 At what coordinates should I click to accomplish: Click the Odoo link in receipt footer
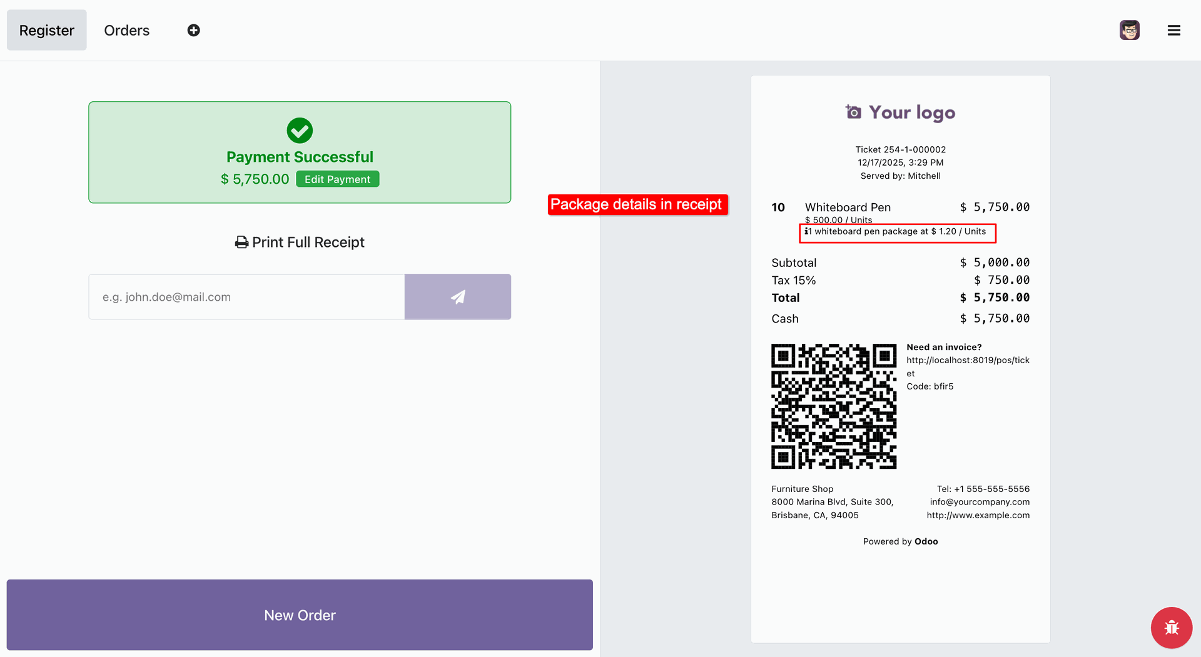[x=926, y=541]
